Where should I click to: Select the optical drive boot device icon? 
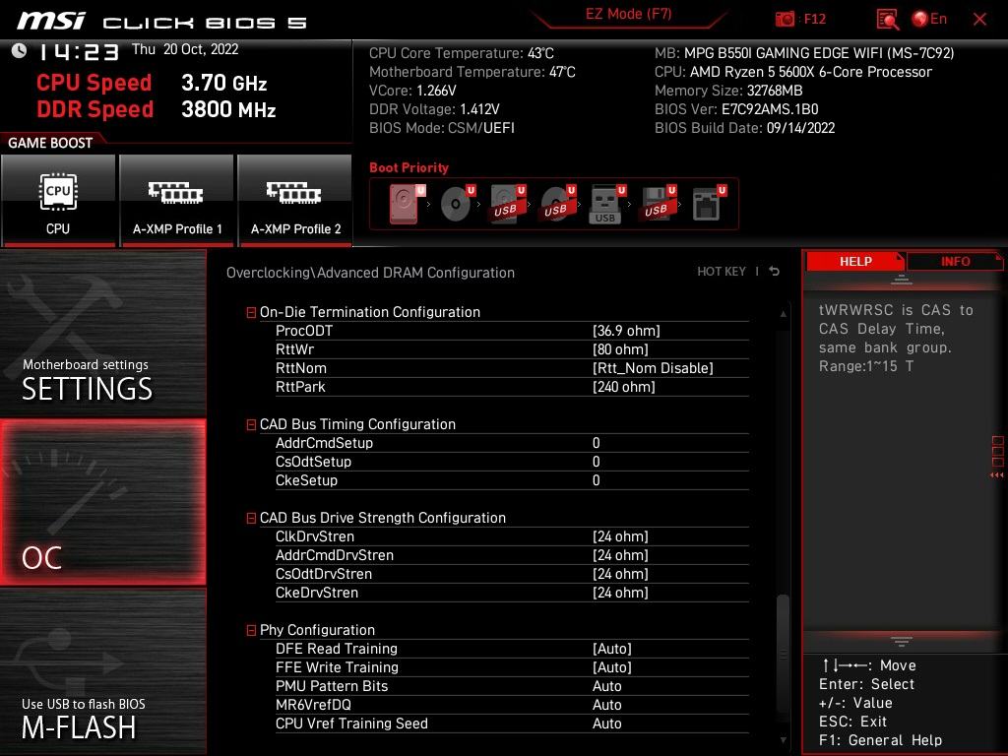click(457, 204)
